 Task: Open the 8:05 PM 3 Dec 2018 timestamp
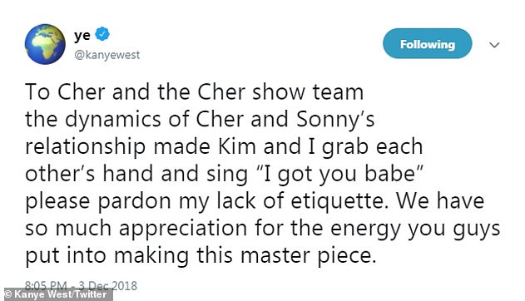[81, 285]
